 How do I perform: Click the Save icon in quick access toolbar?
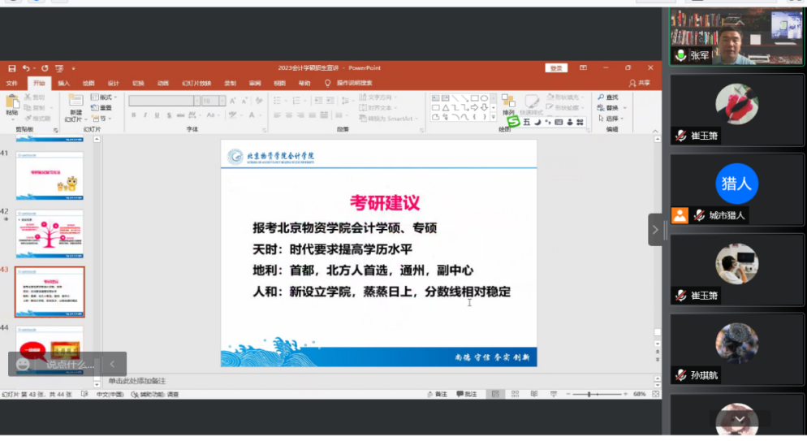tap(11, 68)
